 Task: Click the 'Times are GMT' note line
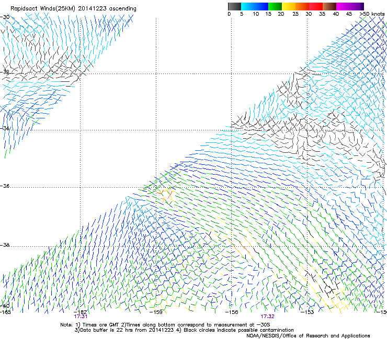tap(165, 325)
